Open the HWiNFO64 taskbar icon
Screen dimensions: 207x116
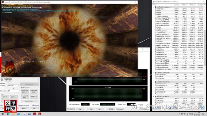29,114
